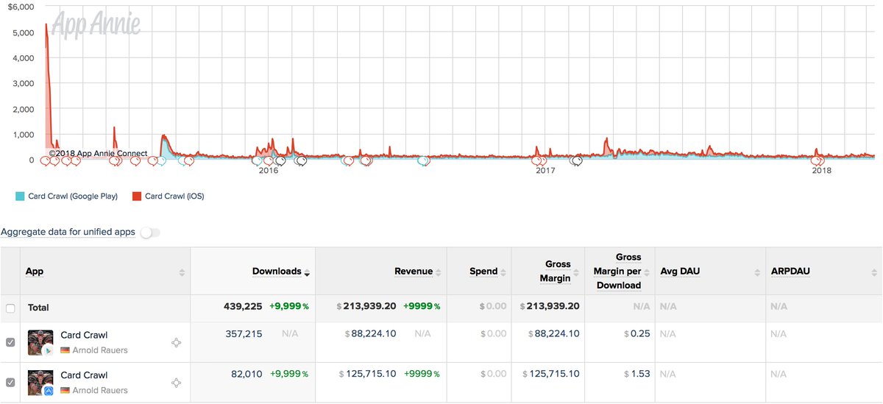Click German flag in iOS row
This screenshot has height=404, width=883.
tap(65, 390)
